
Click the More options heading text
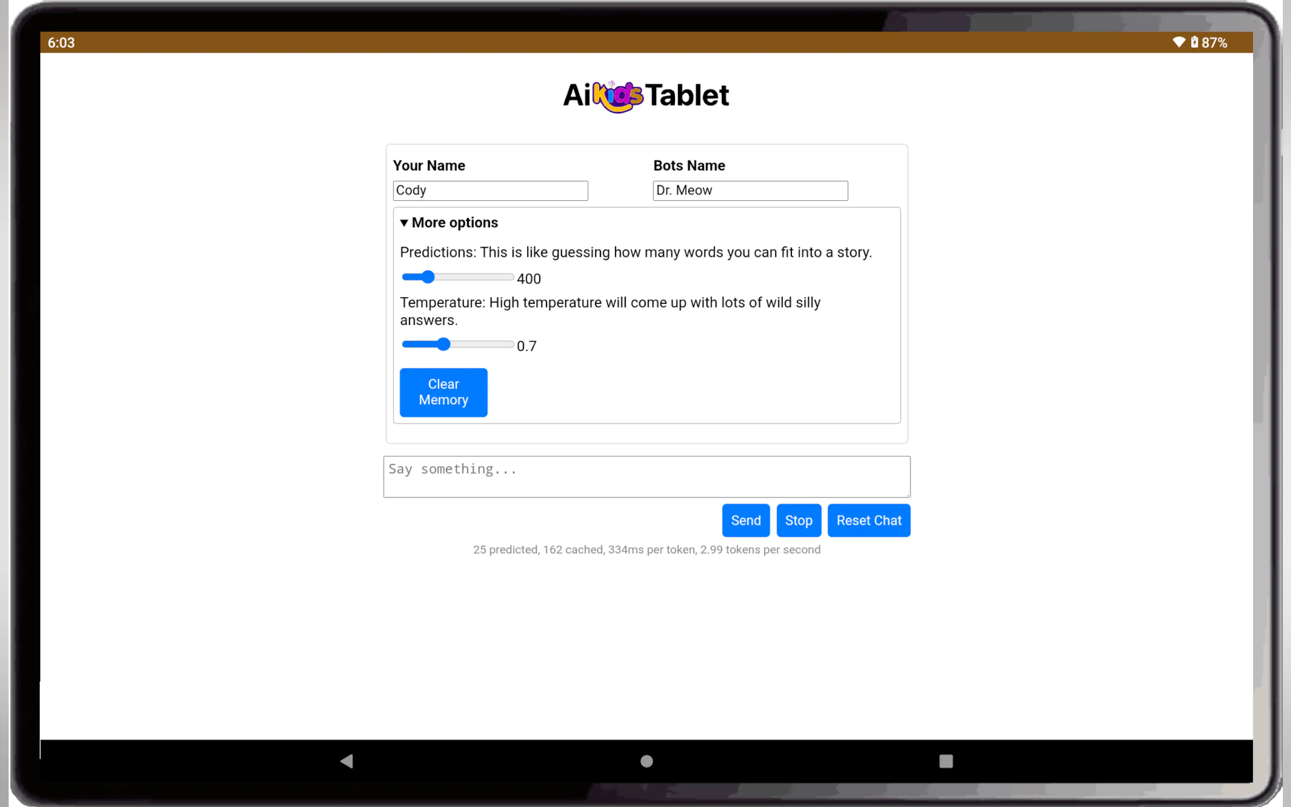[x=455, y=223]
